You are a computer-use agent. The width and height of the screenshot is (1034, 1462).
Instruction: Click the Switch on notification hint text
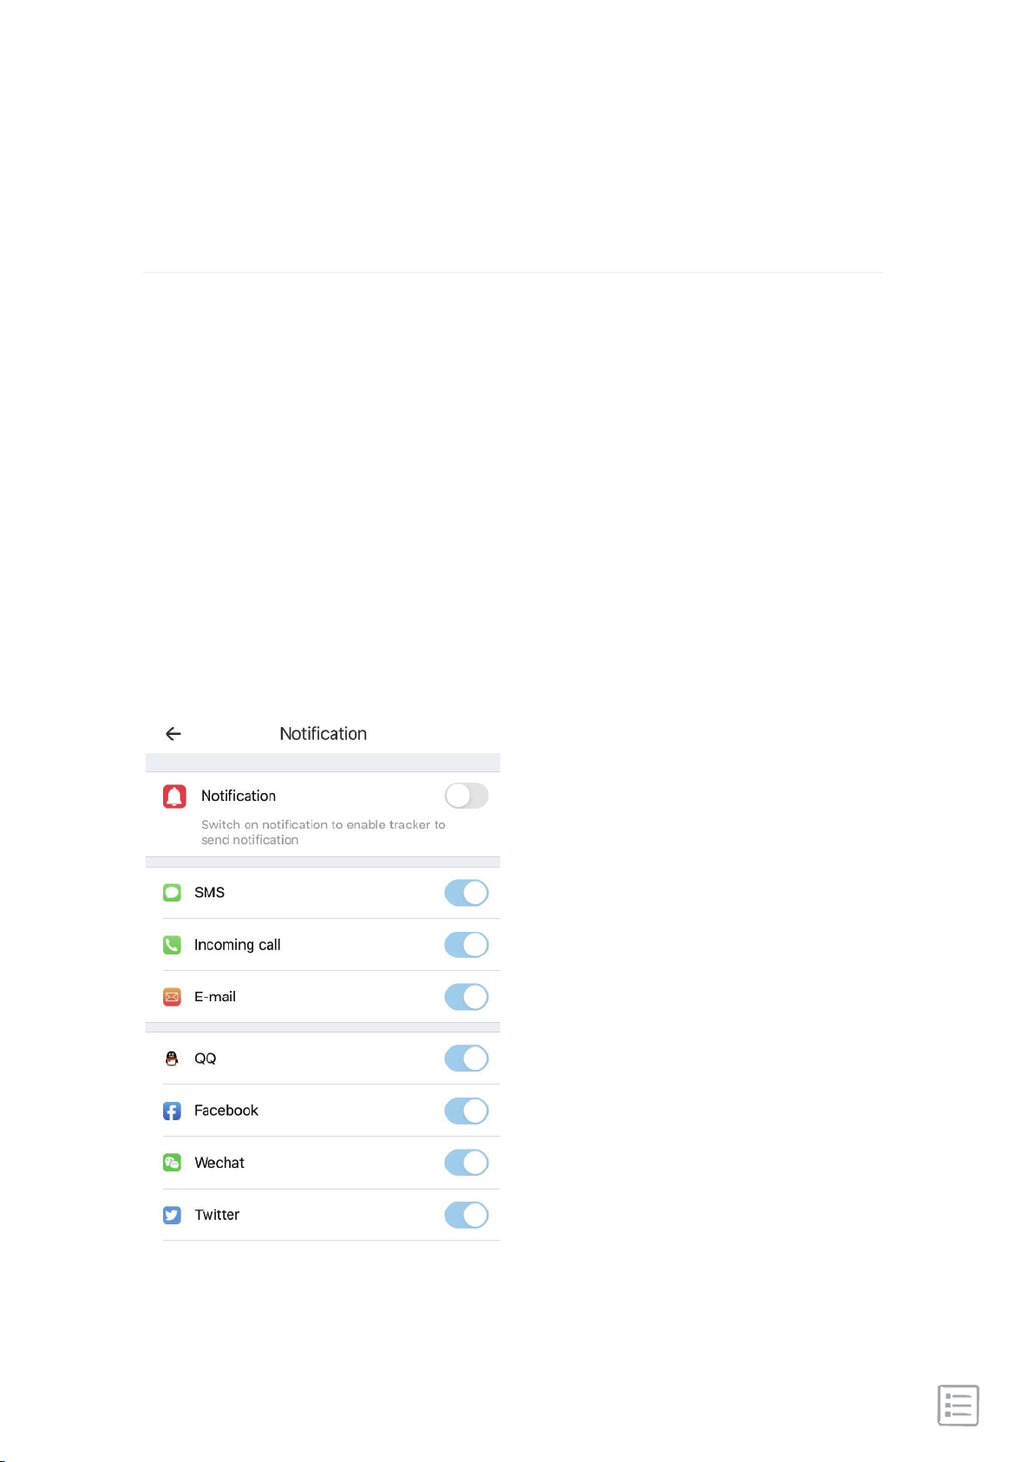coord(323,832)
